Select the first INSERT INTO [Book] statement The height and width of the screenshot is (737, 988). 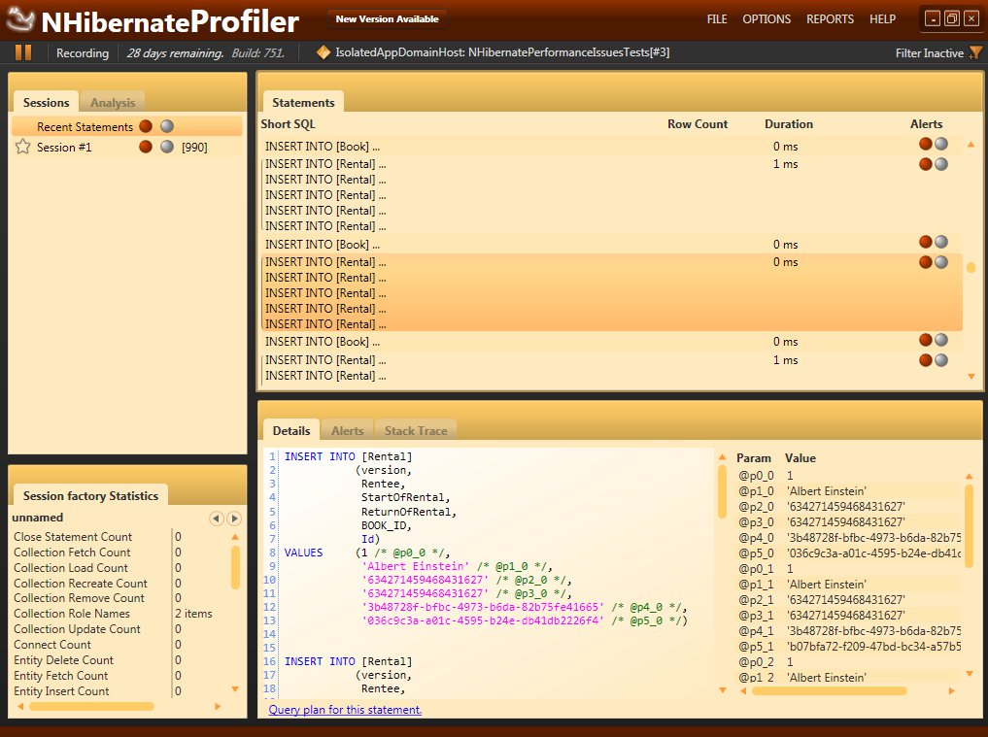pyautogui.click(x=611, y=147)
